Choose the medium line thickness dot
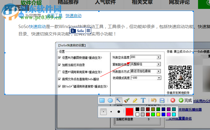The width and height of the screenshot is (210, 130). point(111,112)
